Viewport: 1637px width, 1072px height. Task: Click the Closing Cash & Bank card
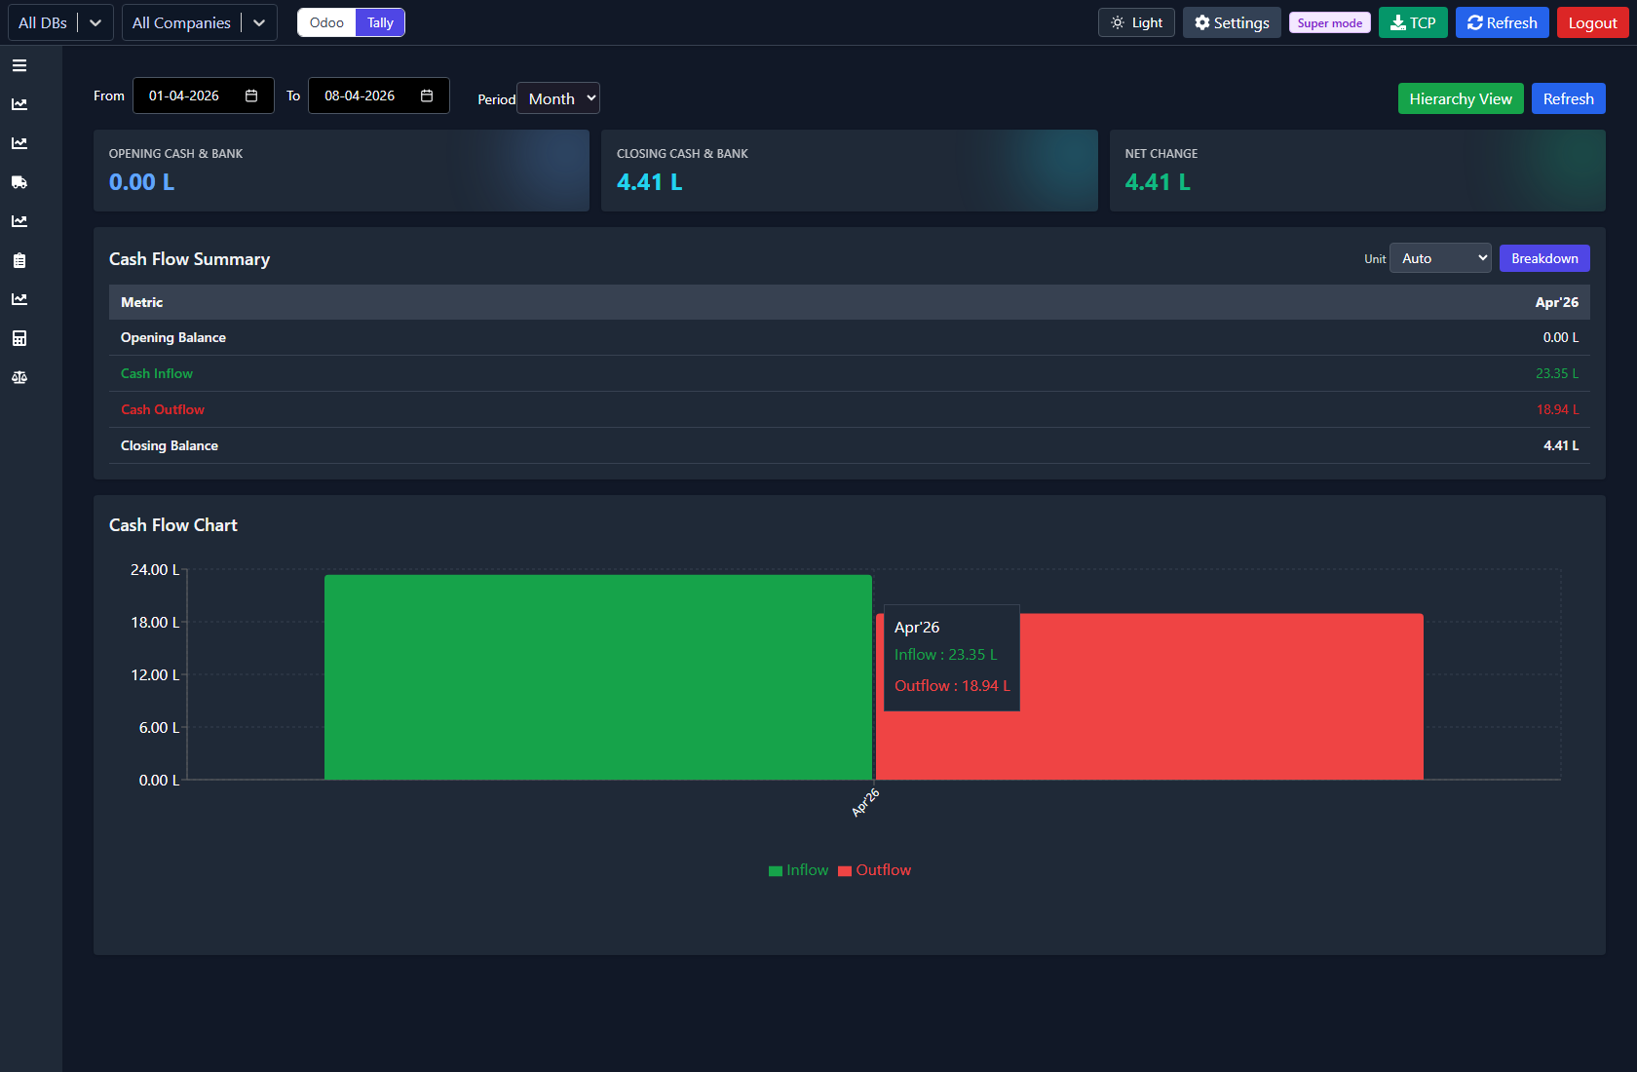tap(849, 171)
